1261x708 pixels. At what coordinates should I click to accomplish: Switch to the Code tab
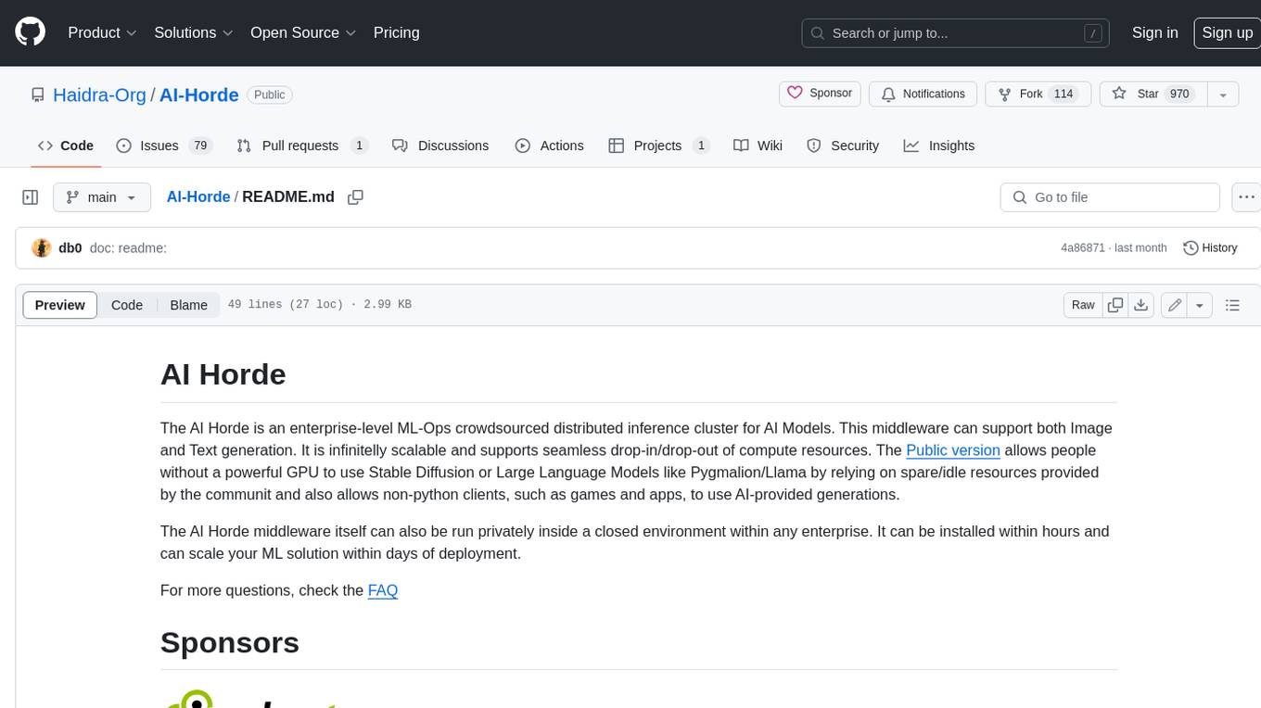click(x=65, y=145)
